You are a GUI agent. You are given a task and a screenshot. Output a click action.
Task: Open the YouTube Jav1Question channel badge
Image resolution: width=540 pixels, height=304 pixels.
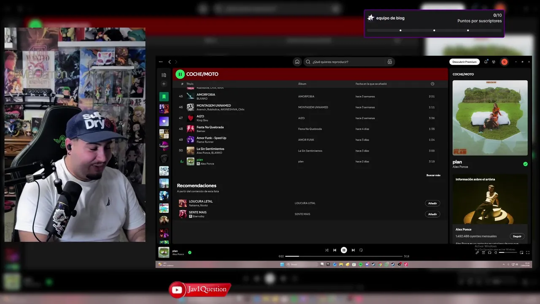click(200, 290)
